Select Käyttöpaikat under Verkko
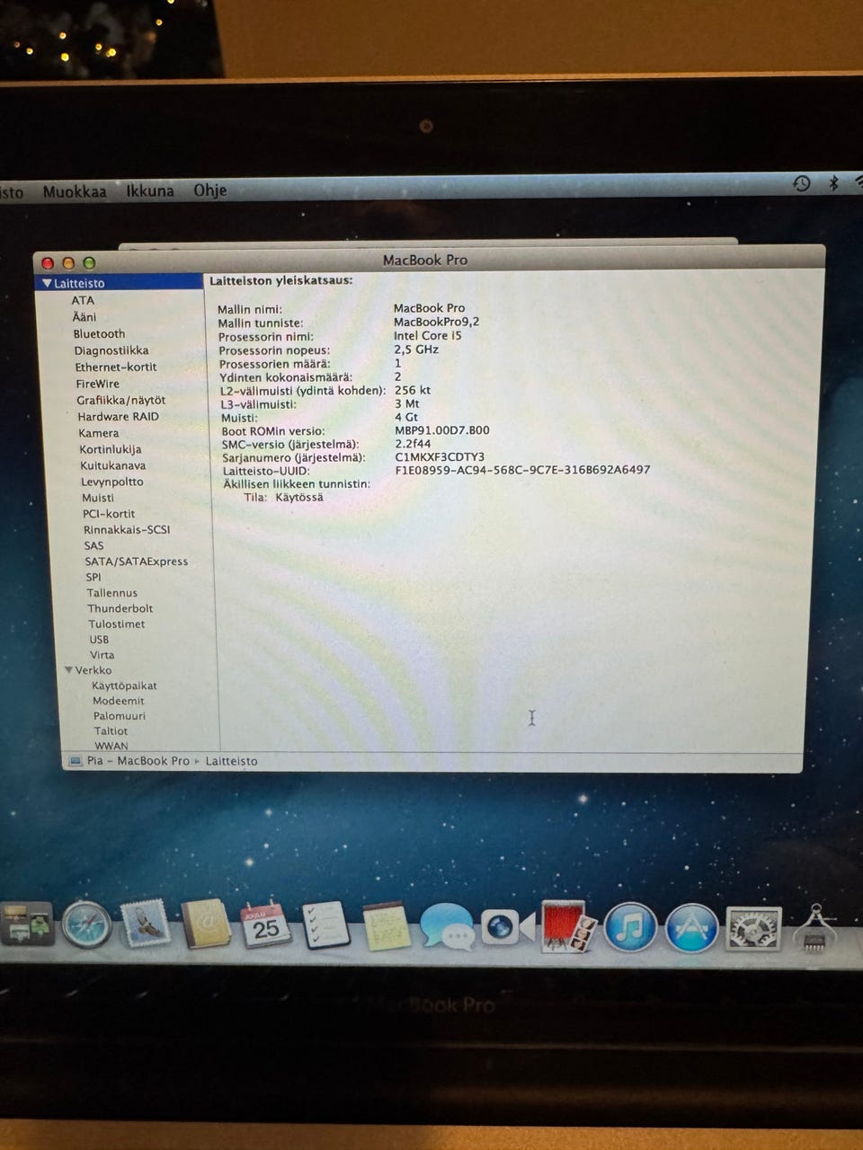The image size is (863, 1150). tap(124, 686)
